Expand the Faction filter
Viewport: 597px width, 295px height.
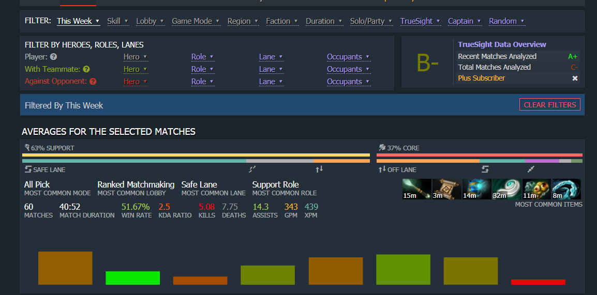[282, 21]
